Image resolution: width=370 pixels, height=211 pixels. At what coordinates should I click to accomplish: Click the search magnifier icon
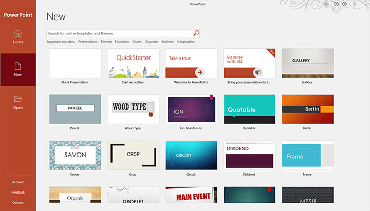pos(196,33)
